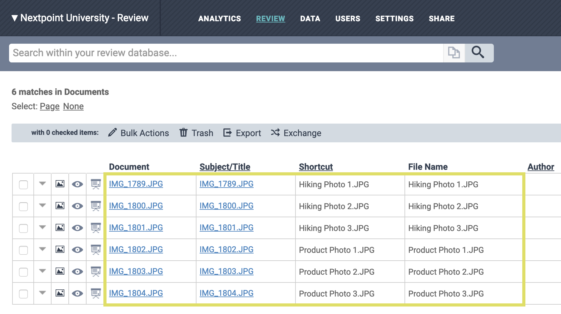Check the box for IMG_1800.JPG row

pos(23,207)
